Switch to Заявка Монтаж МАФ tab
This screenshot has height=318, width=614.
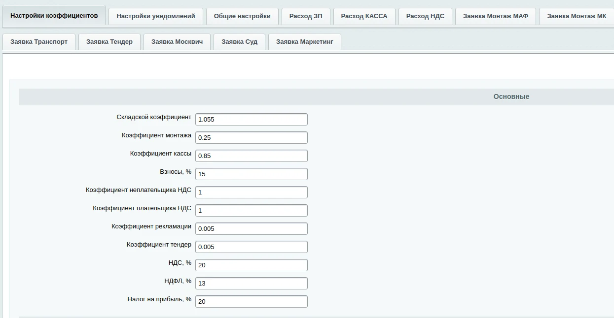496,16
